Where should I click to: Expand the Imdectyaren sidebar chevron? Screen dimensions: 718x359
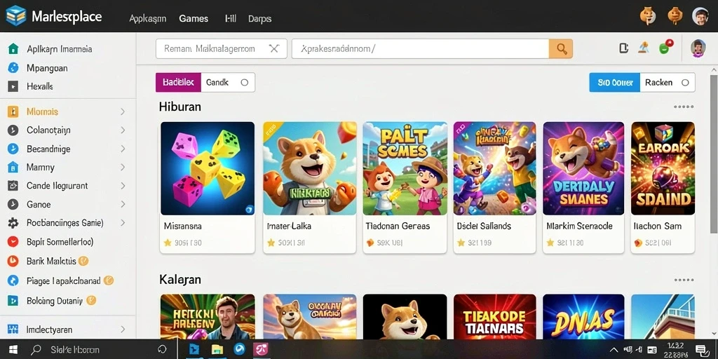coord(123,330)
